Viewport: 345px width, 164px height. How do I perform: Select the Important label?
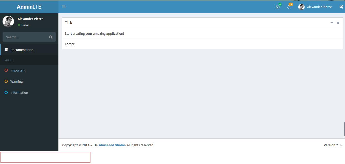pyautogui.click(x=18, y=70)
